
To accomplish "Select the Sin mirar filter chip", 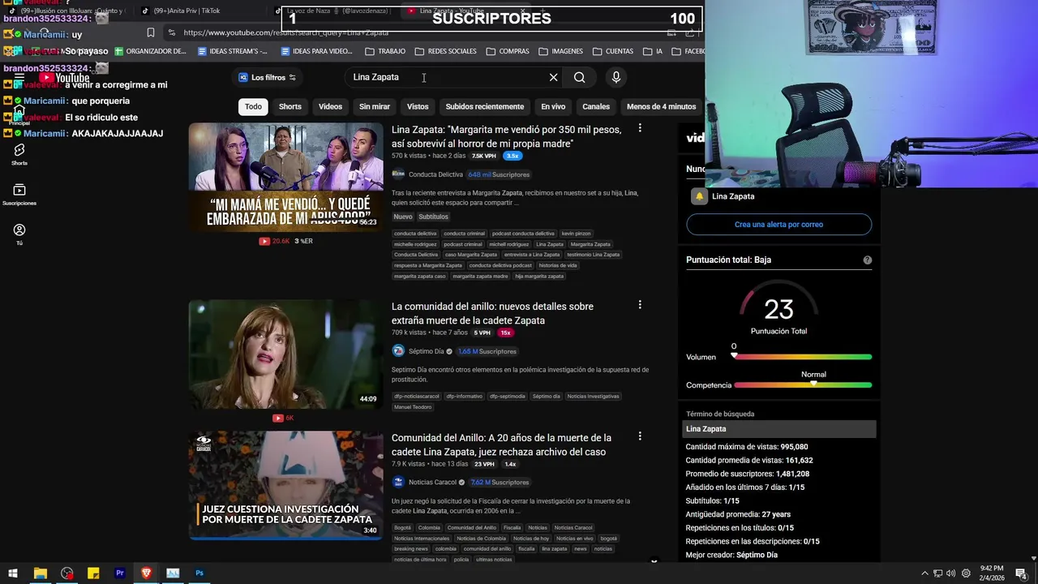I will click(x=375, y=106).
